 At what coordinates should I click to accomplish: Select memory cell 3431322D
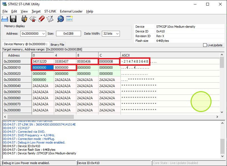coord(43,62)
